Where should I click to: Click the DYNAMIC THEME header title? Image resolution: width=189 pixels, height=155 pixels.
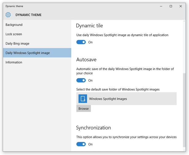29,15
